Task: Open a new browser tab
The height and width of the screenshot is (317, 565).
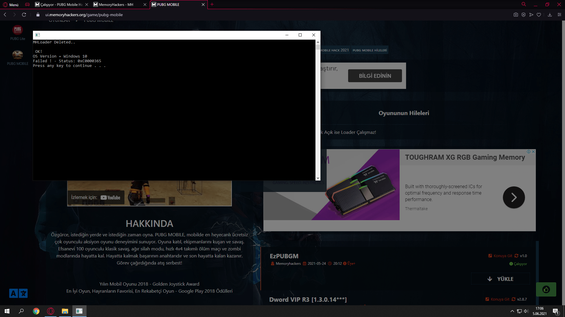Action: coord(212,4)
